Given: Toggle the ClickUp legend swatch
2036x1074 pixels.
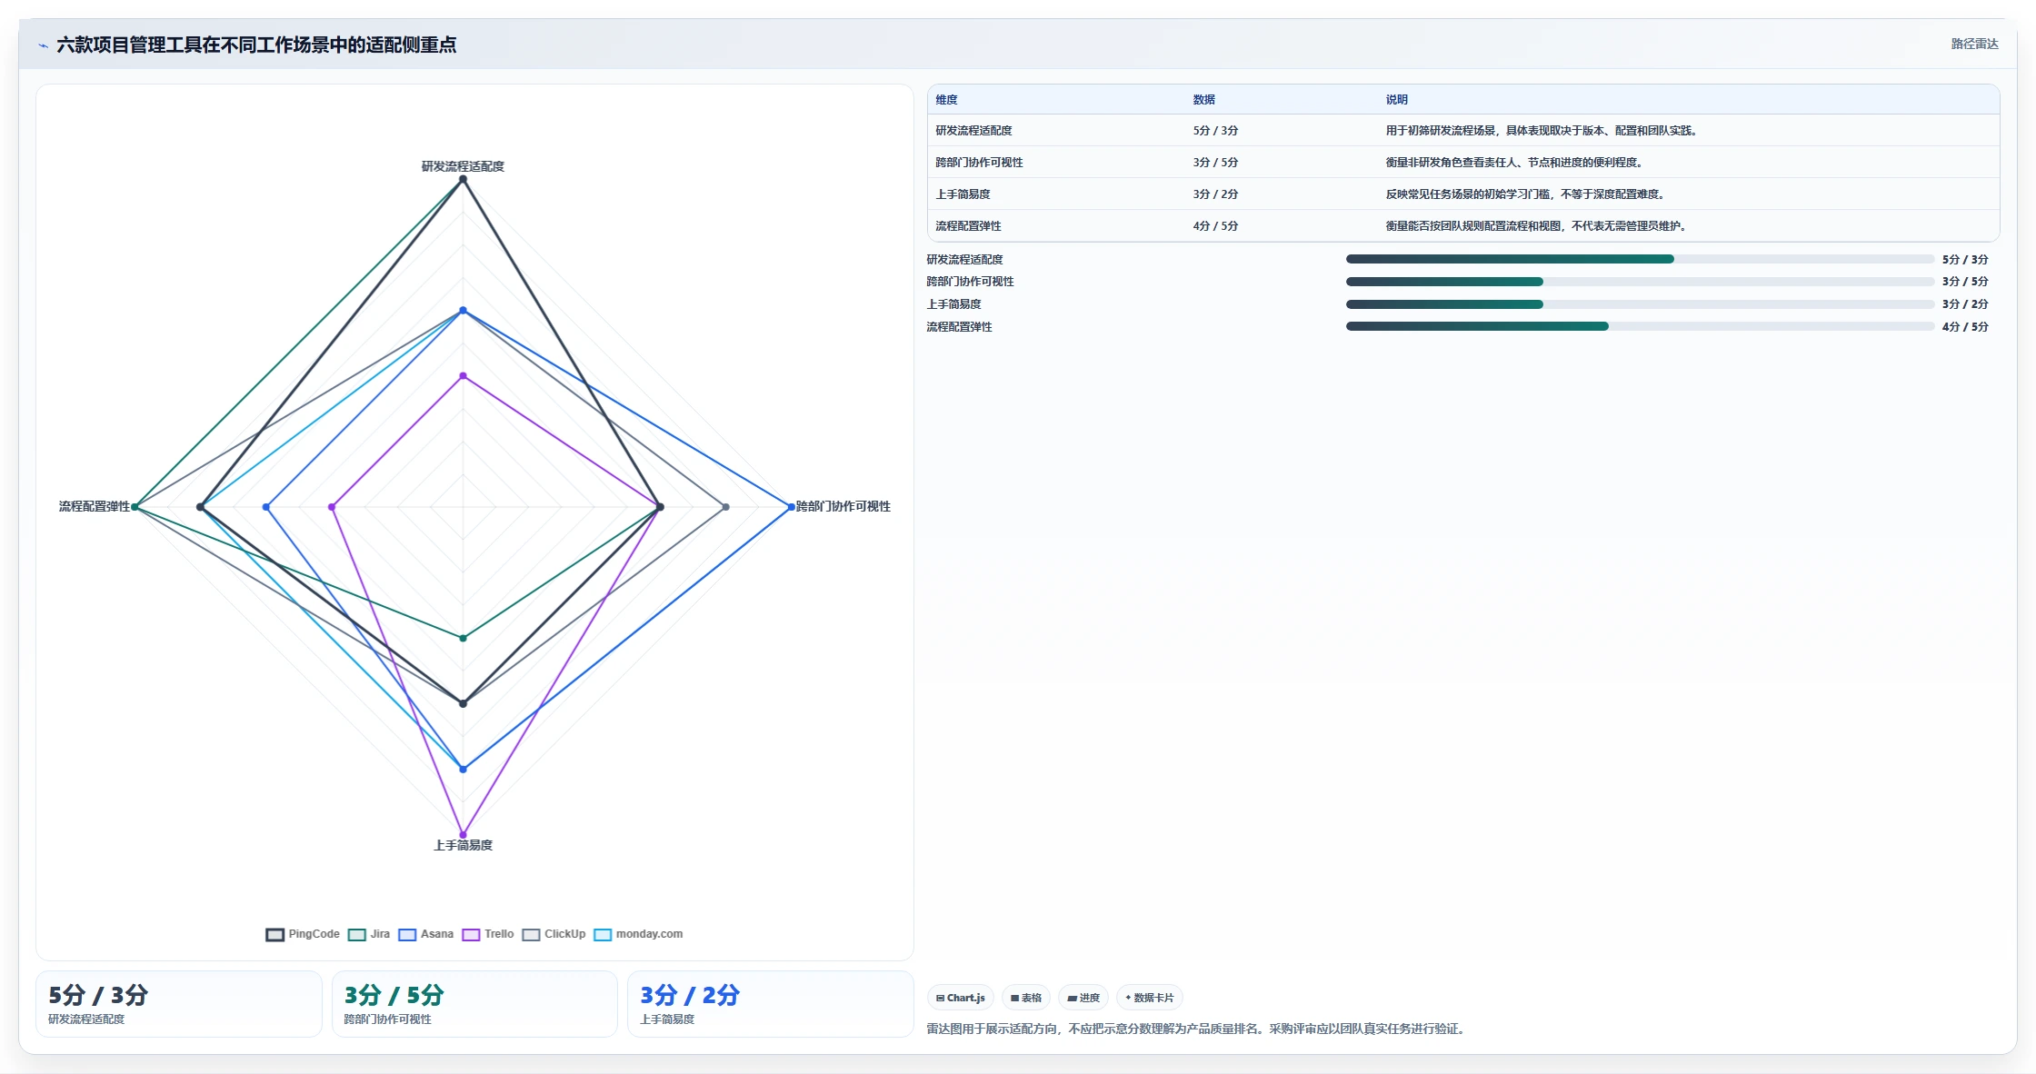Looking at the screenshot, I should point(531,934).
